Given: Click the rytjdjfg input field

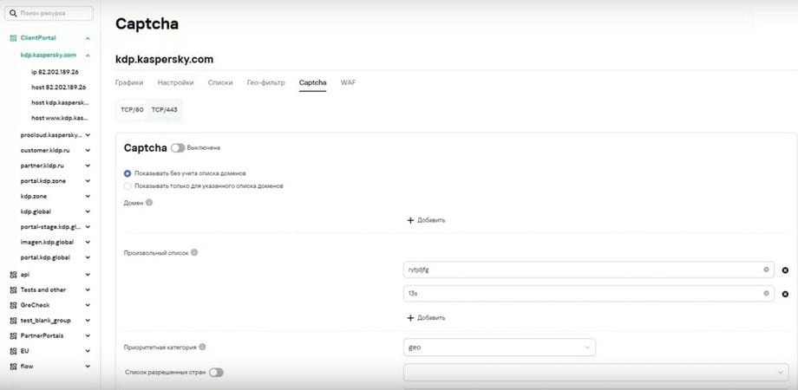Looking at the screenshot, I should (x=589, y=270).
